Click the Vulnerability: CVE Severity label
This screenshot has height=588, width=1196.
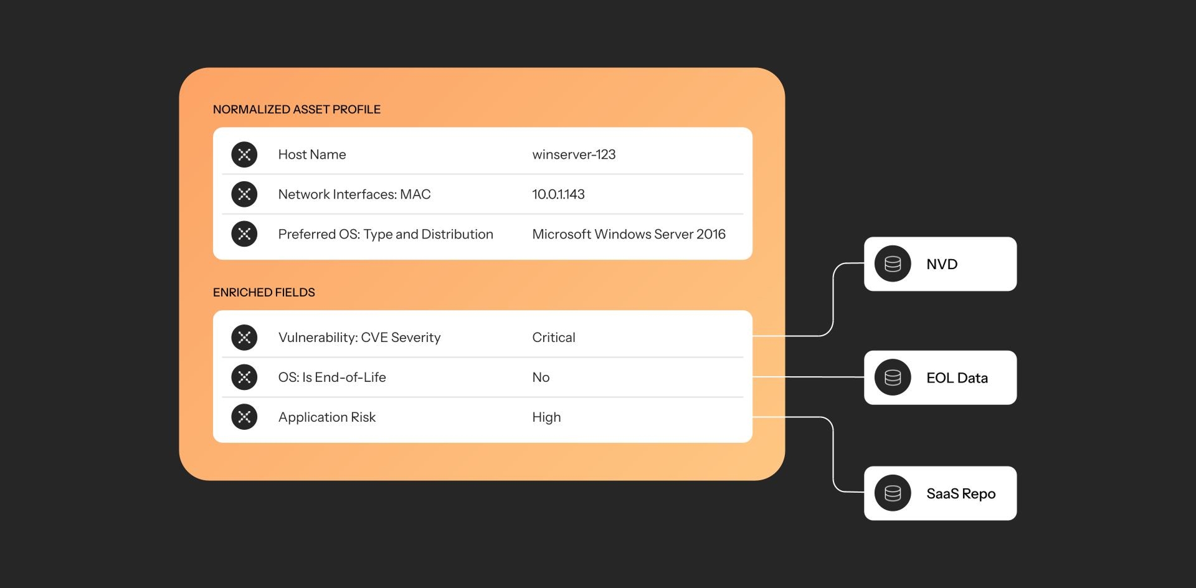pyautogui.click(x=359, y=338)
